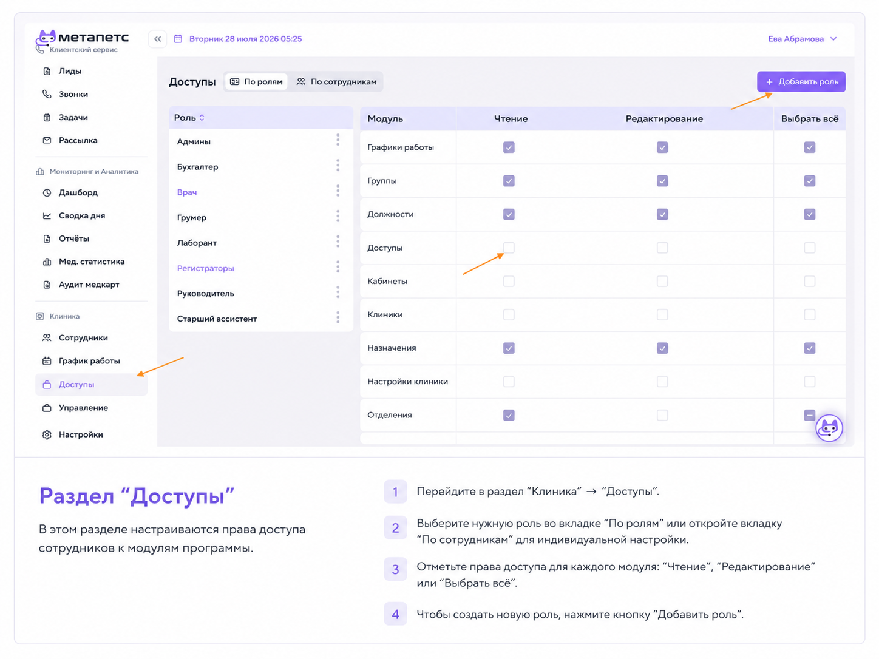Open Ева Абрамова user dropdown
The width and height of the screenshot is (879, 659).
(803, 39)
